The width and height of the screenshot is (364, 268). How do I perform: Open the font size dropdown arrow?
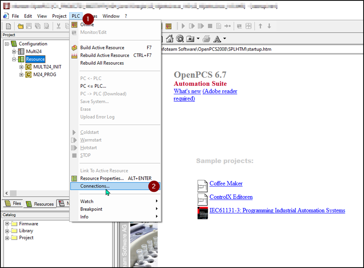click(x=224, y=39)
